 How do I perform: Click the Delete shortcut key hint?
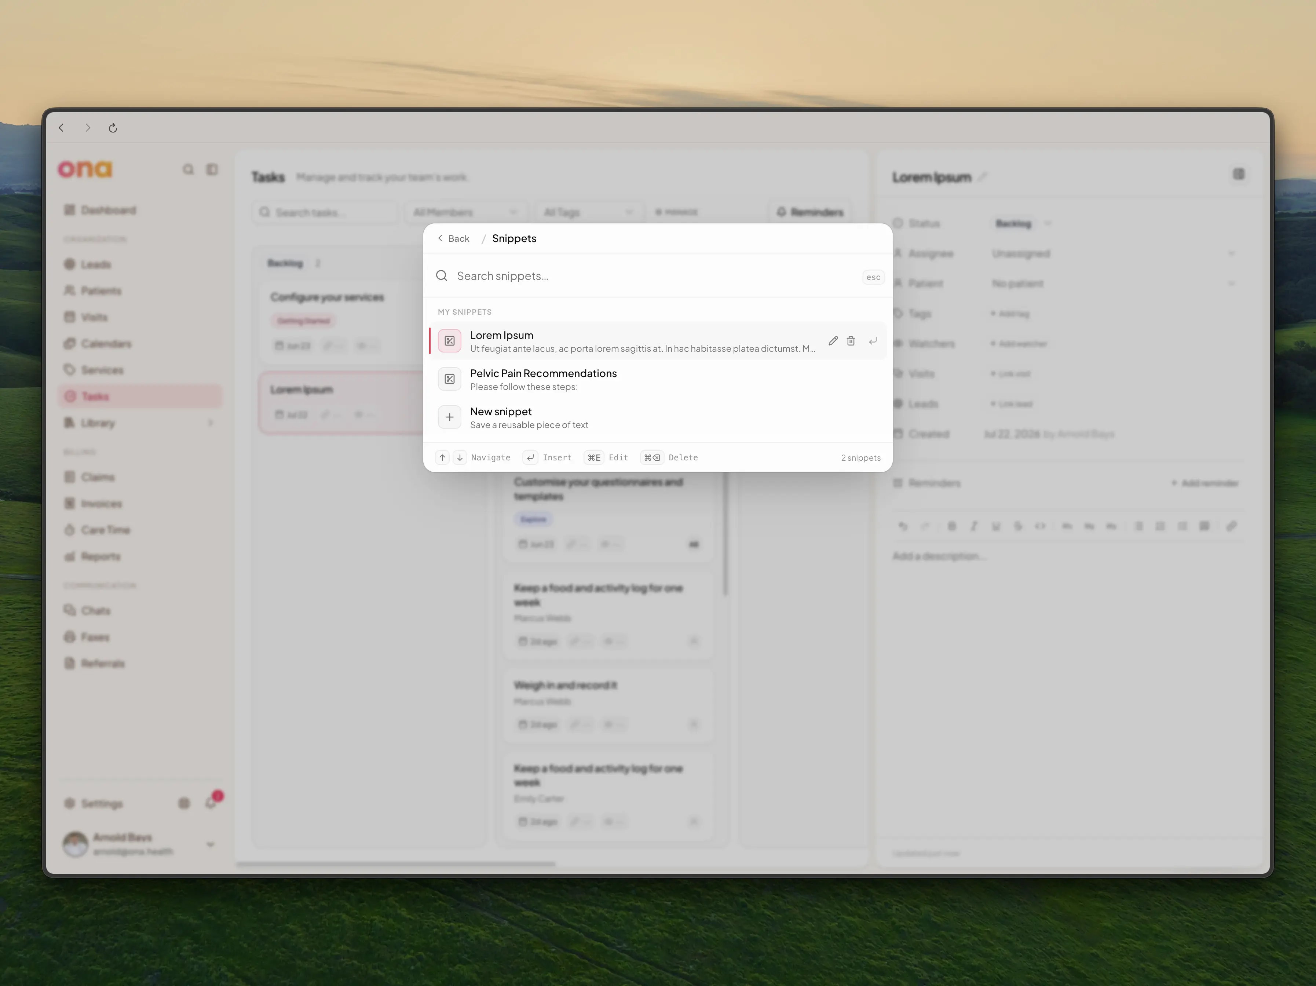click(x=652, y=457)
